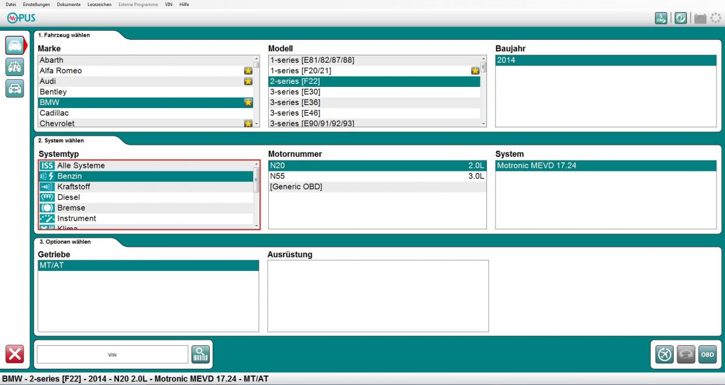Toggle the favorite star on BMW
725x385 pixels.
pyautogui.click(x=248, y=103)
